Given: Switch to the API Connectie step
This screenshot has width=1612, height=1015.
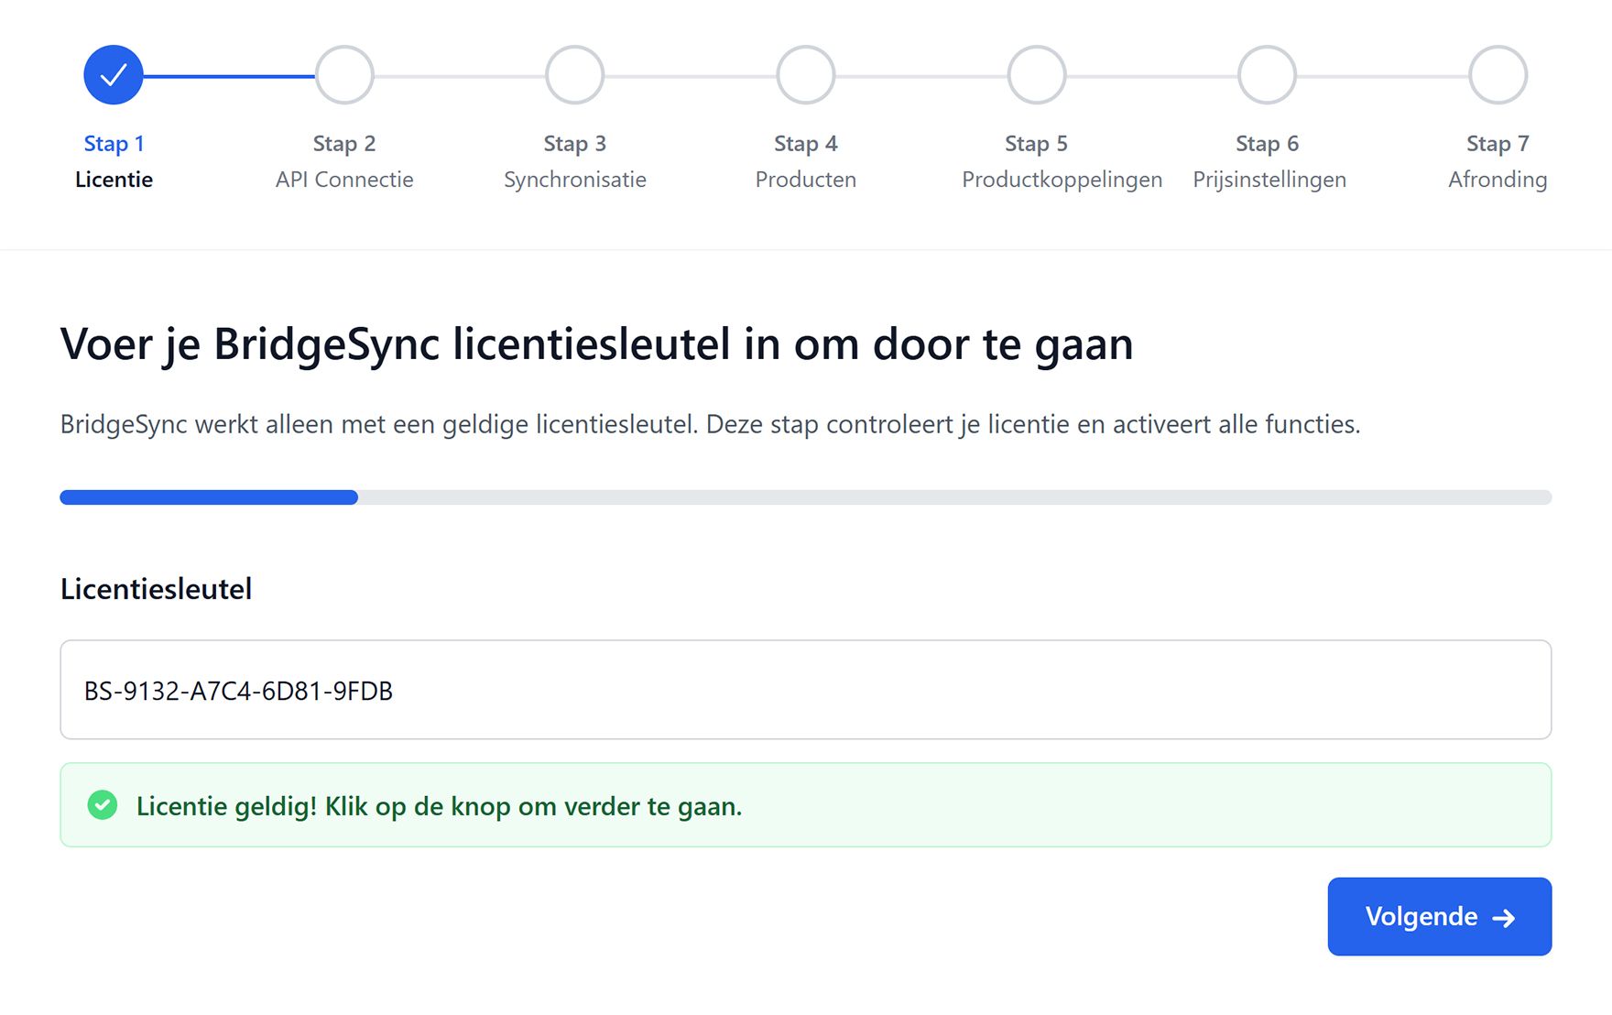Looking at the screenshot, I should click(x=344, y=180).
